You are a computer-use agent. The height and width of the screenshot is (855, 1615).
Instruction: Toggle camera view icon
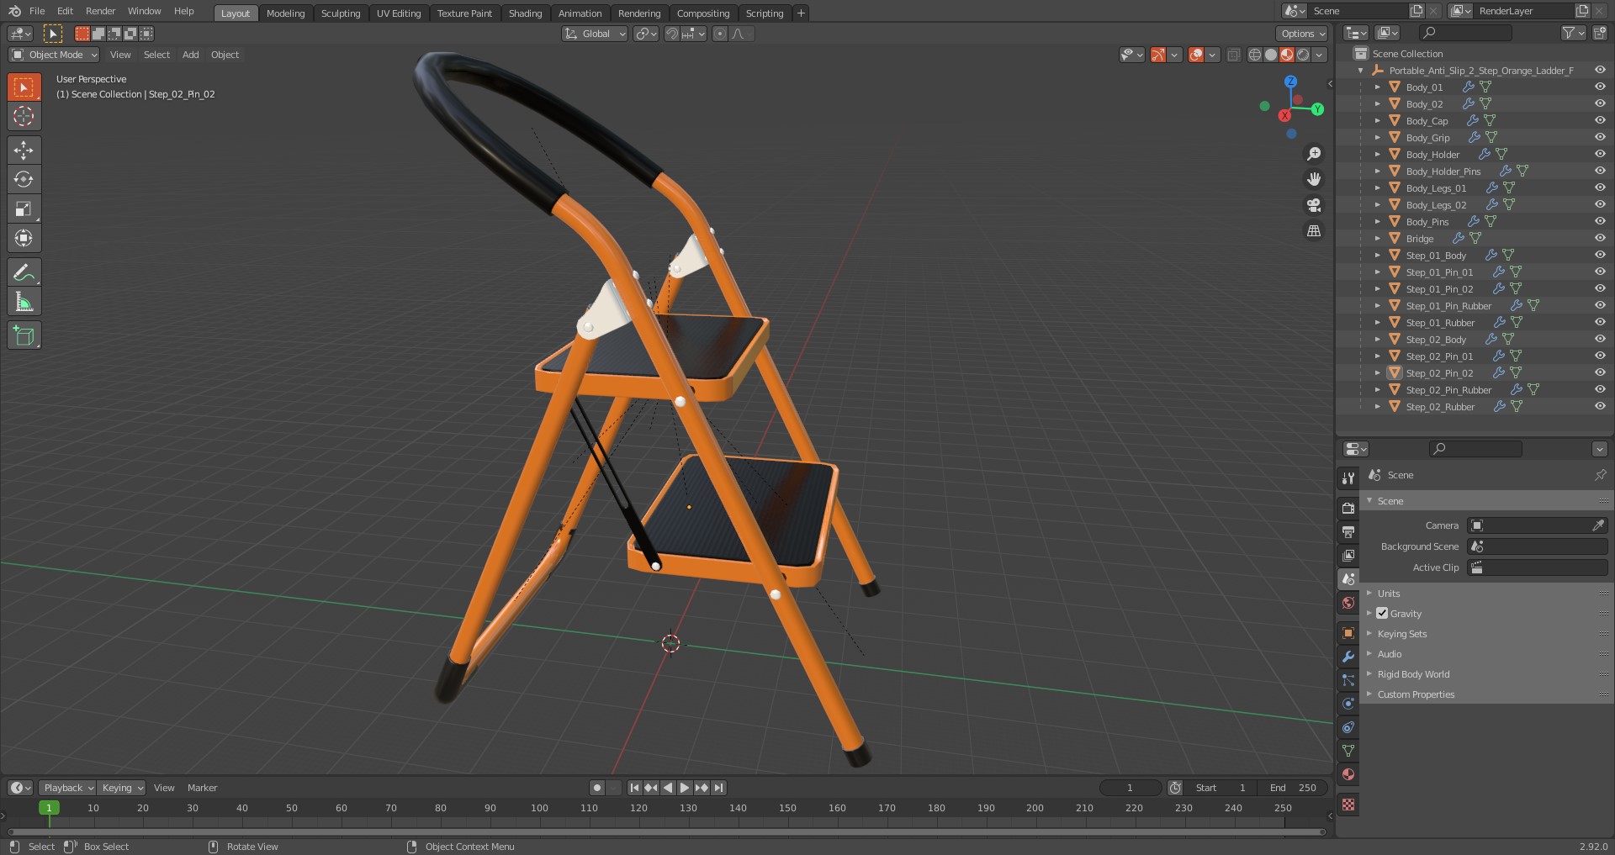1313,205
